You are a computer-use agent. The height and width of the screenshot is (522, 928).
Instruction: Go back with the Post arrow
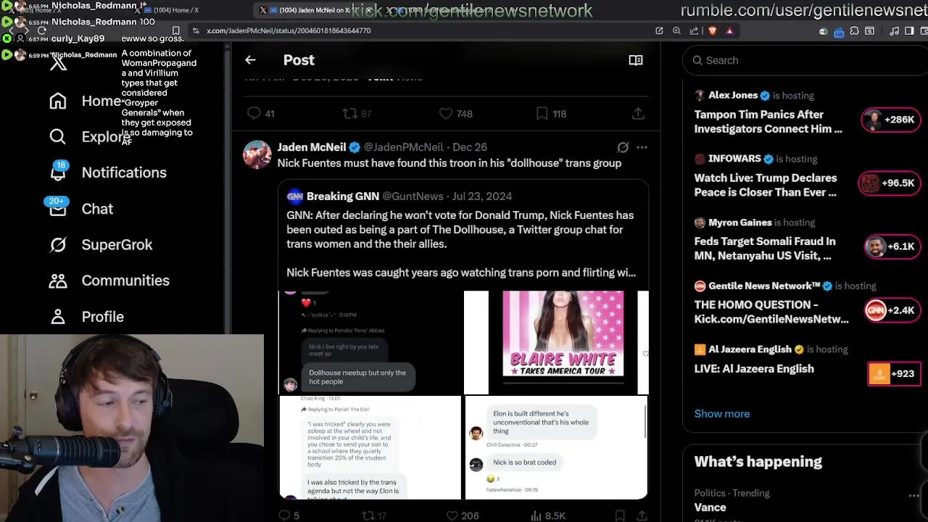pyautogui.click(x=250, y=60)
